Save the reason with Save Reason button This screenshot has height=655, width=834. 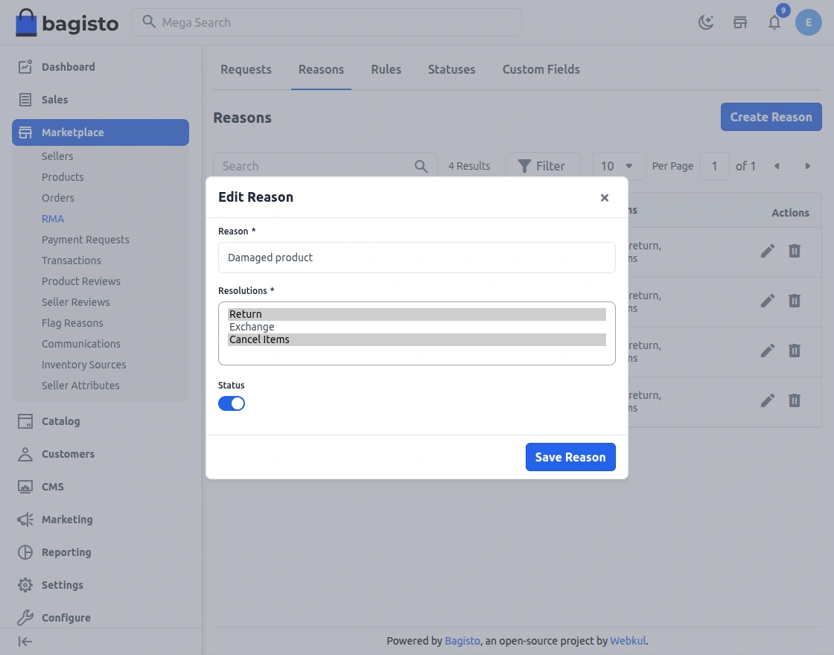pyautogui.click(x=570, y=457)
